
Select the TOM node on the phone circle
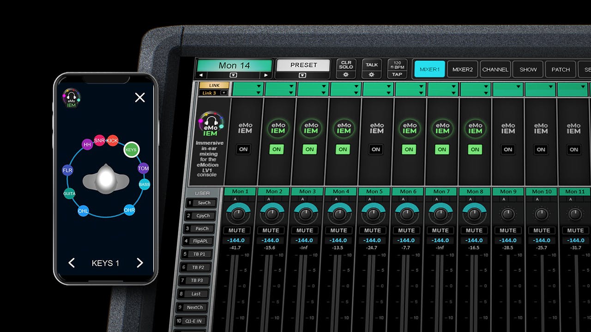[x=143, y=168]
